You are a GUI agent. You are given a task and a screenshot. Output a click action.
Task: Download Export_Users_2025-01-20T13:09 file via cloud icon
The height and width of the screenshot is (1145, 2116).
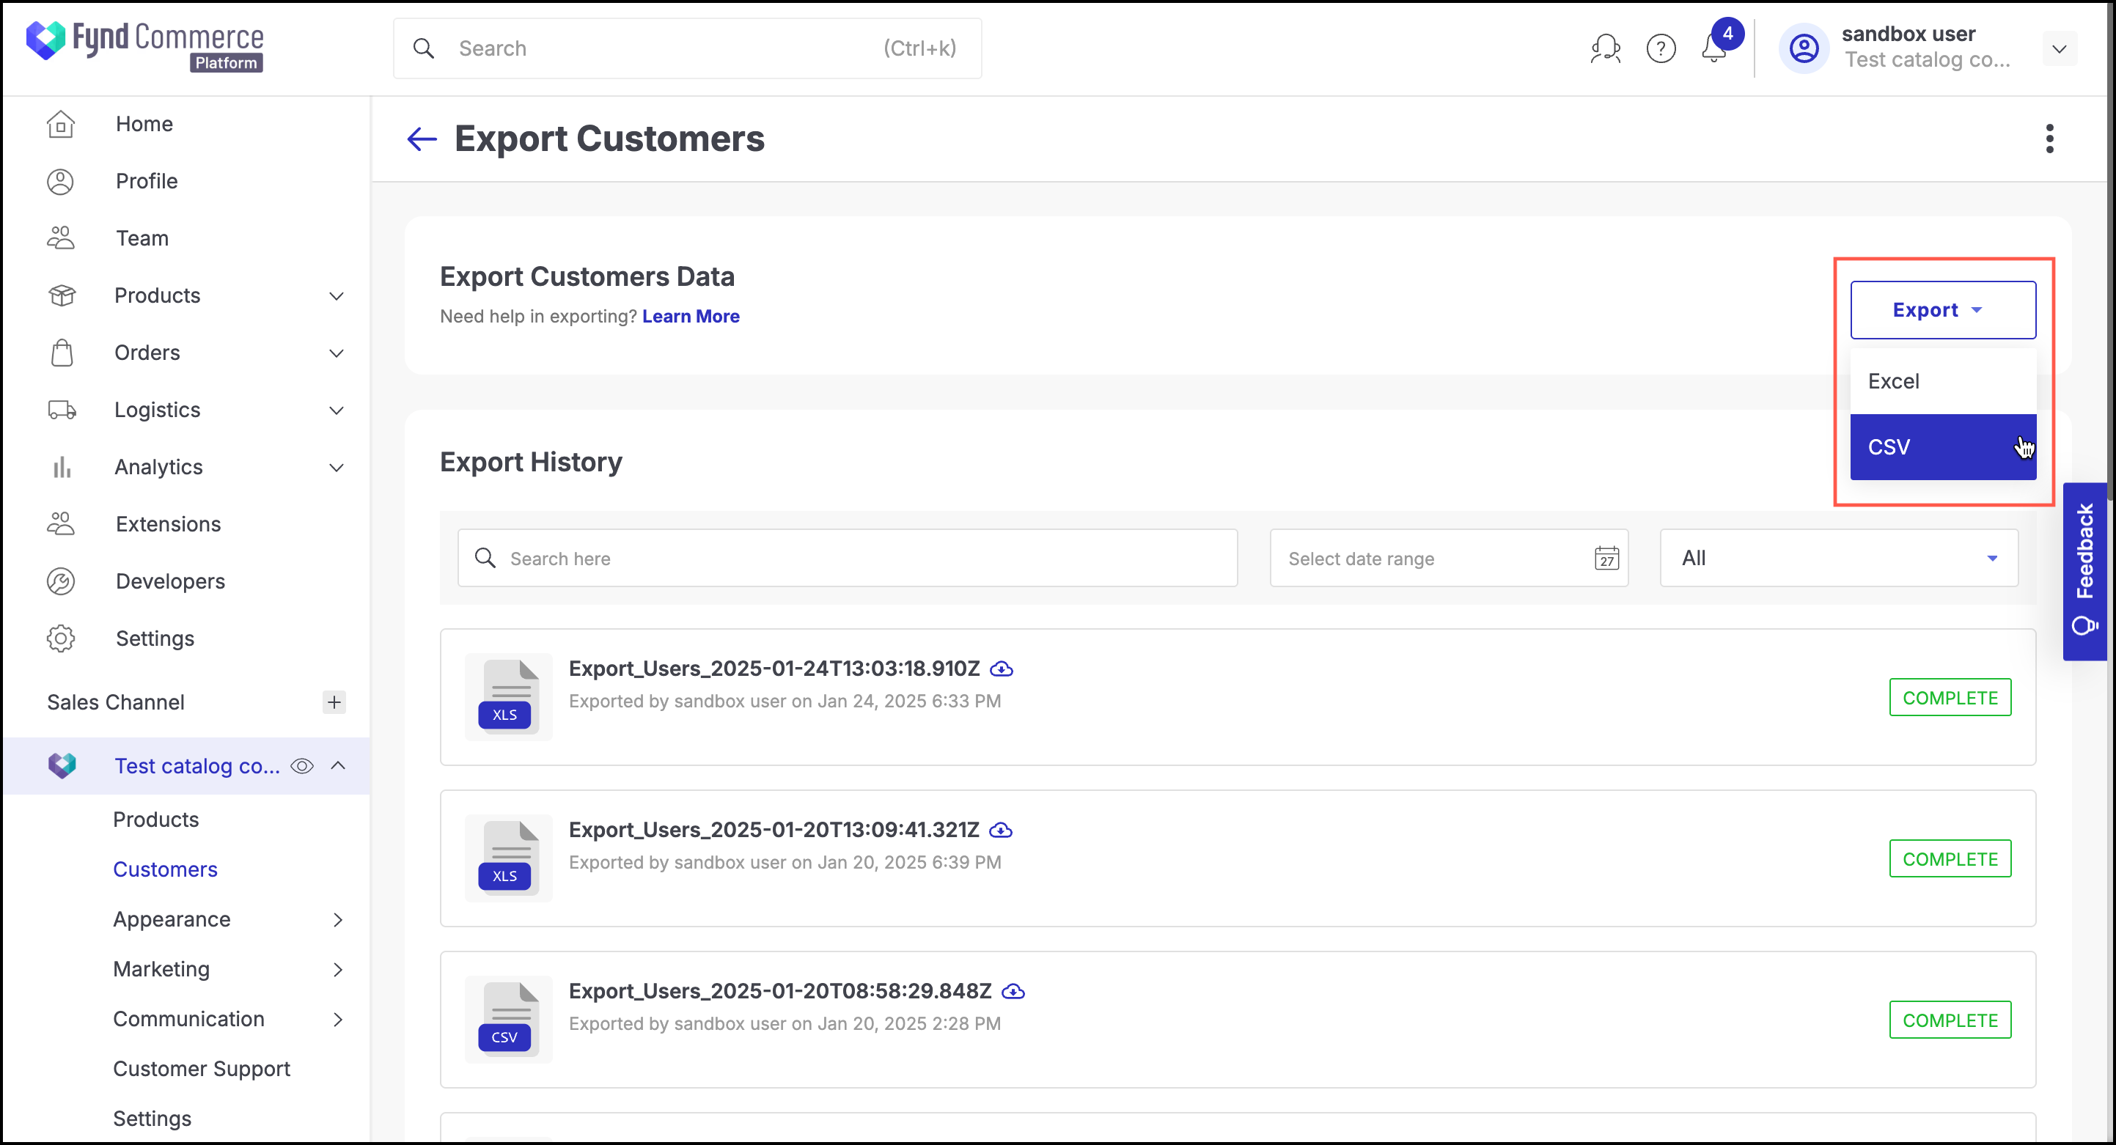pyautogui.click(x=1001, y=831)
